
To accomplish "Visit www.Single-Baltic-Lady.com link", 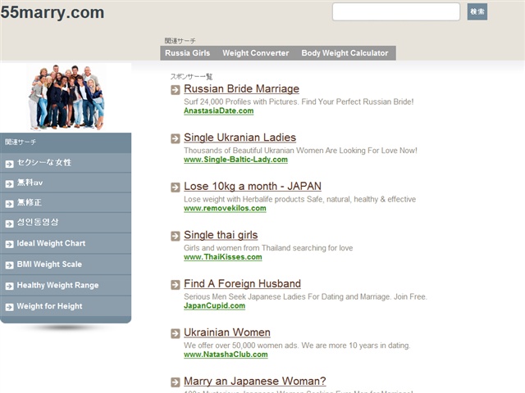I will point(235,160).
